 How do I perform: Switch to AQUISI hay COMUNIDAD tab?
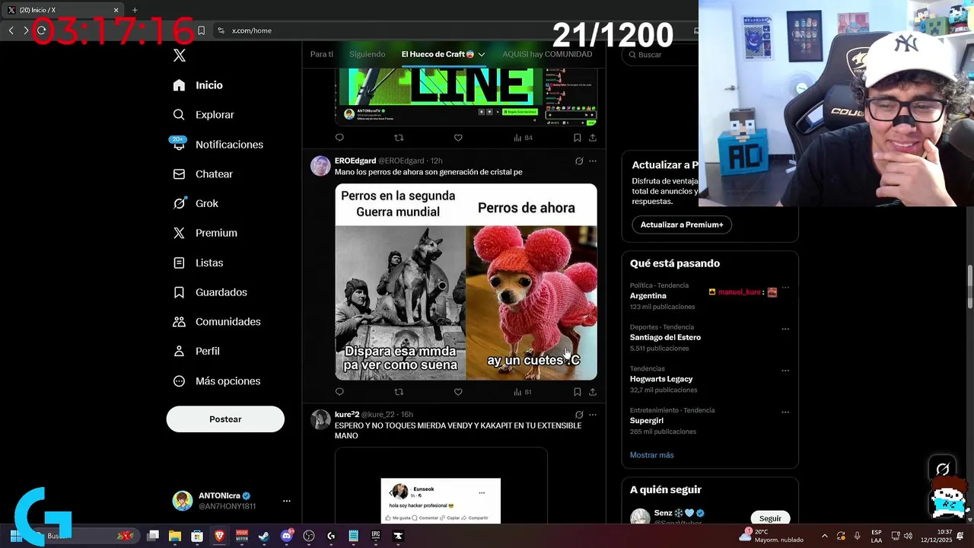pos(547,55)
